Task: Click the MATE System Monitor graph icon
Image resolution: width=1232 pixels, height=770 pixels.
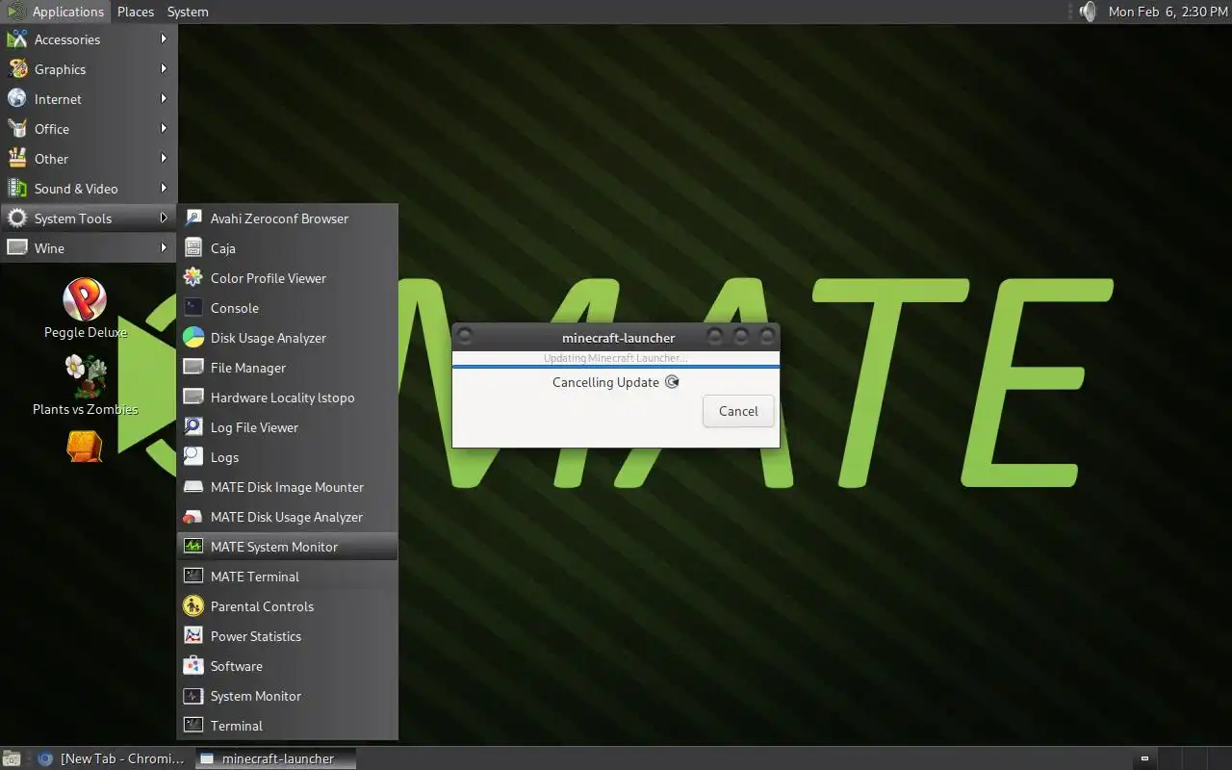Action: click(x=193, y=547)
